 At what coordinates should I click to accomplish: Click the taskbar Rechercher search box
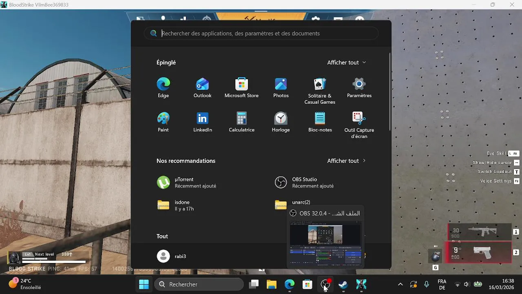point(199,284)
